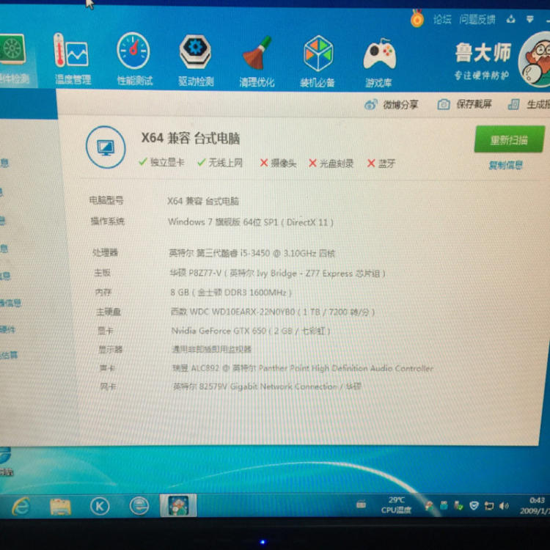Click the shield security tray icon
The width and height of the screenshot is (550, 550).
coord(474,505)
